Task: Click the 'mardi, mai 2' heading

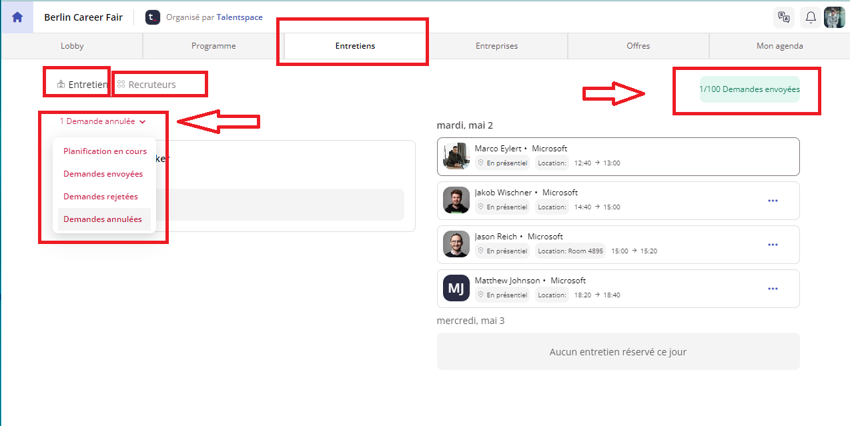Action: point(465,125)
